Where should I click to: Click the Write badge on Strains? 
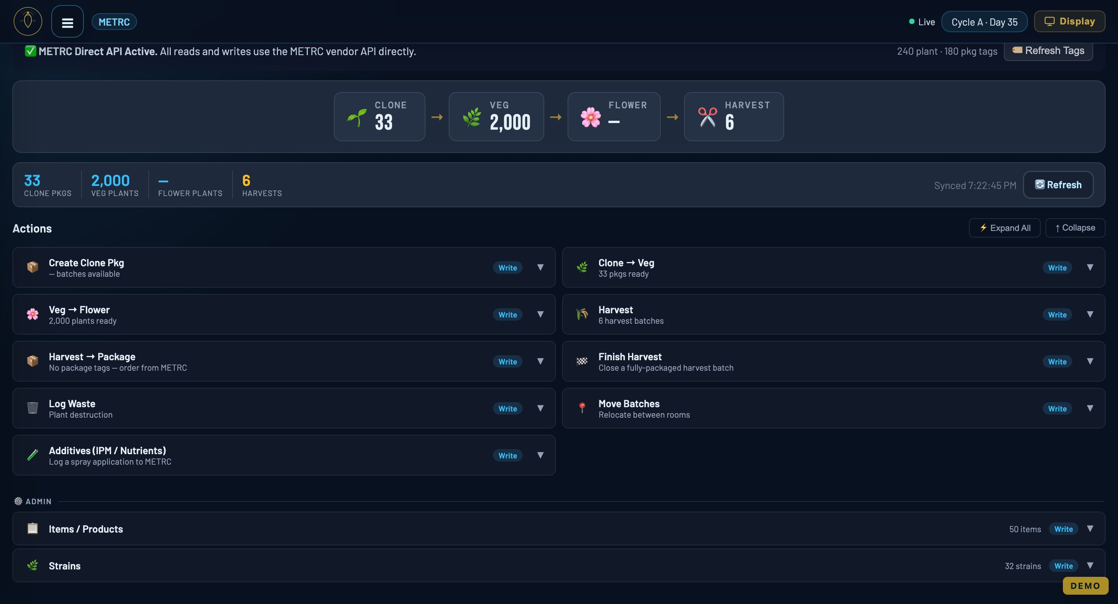tap(1063, 566)
